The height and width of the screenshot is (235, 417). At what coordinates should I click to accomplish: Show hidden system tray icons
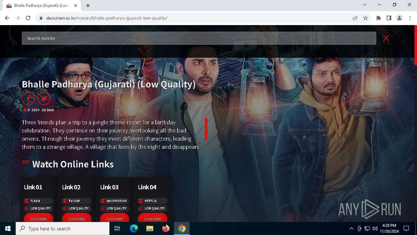coord(352,228)
